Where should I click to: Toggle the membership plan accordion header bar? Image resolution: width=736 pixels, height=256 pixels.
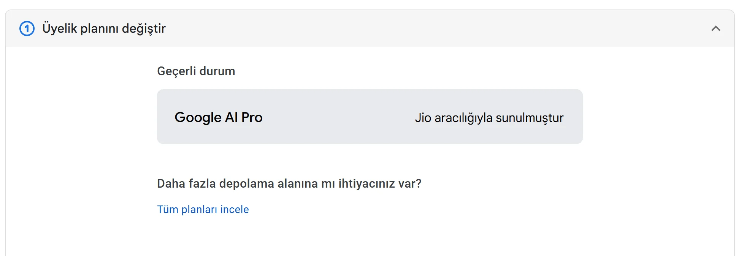(x=370, y=28)
